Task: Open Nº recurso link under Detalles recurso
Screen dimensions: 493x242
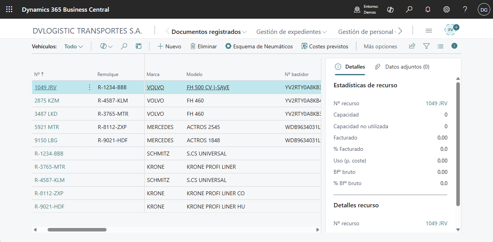Action: [436, 223]
